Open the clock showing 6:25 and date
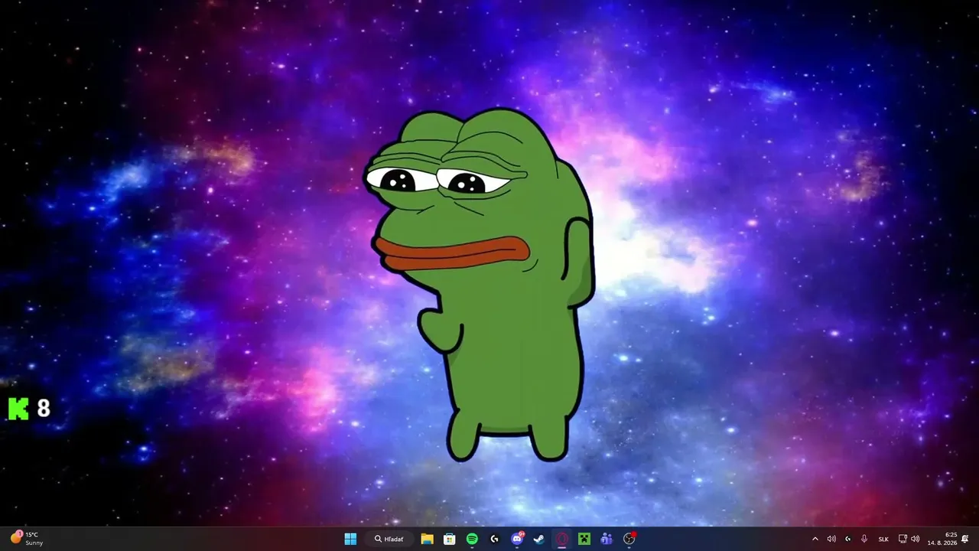Screen dimensions: 979x551 point(942,539)
